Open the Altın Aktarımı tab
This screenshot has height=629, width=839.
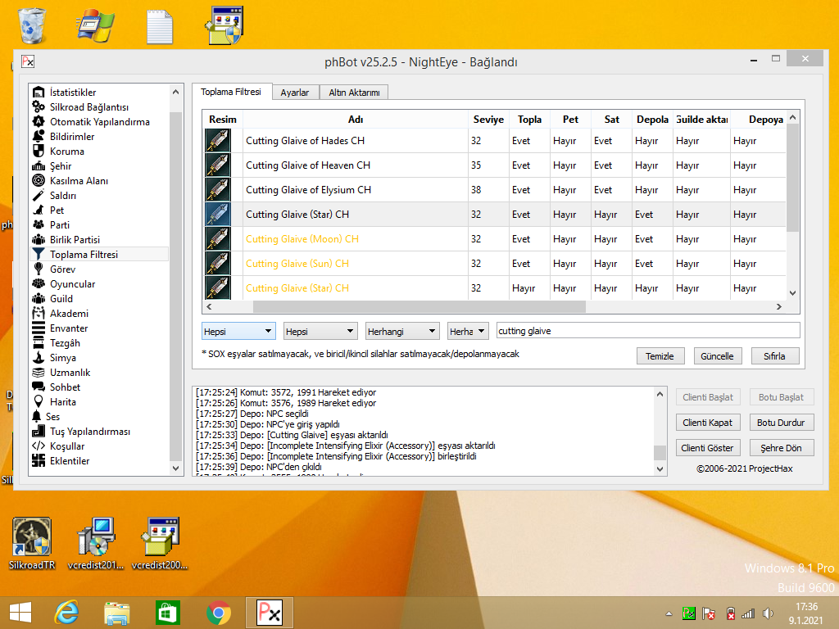[354, 93]
